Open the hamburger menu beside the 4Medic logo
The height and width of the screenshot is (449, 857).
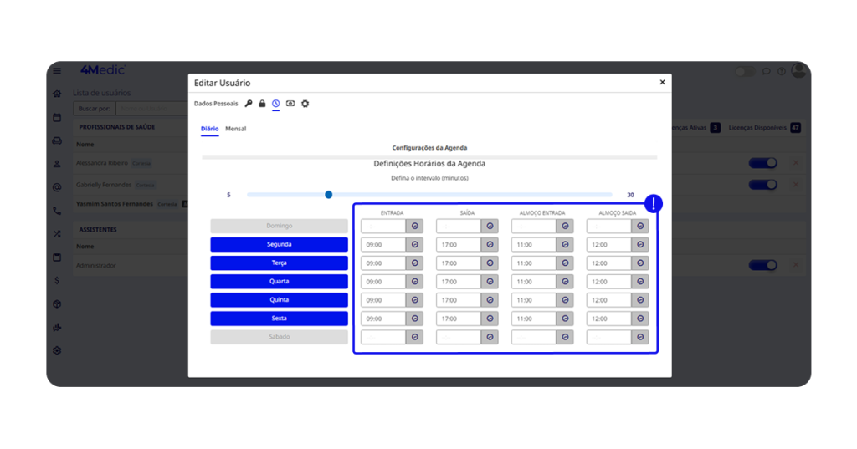[57, 71]
